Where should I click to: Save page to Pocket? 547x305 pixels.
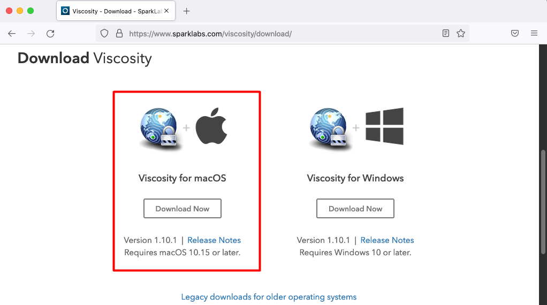[514, 34]
